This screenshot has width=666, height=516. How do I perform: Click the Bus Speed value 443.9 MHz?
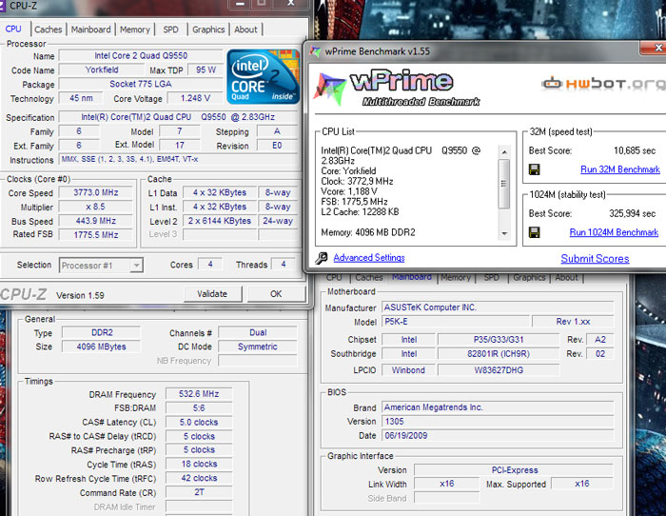point(96,221)
